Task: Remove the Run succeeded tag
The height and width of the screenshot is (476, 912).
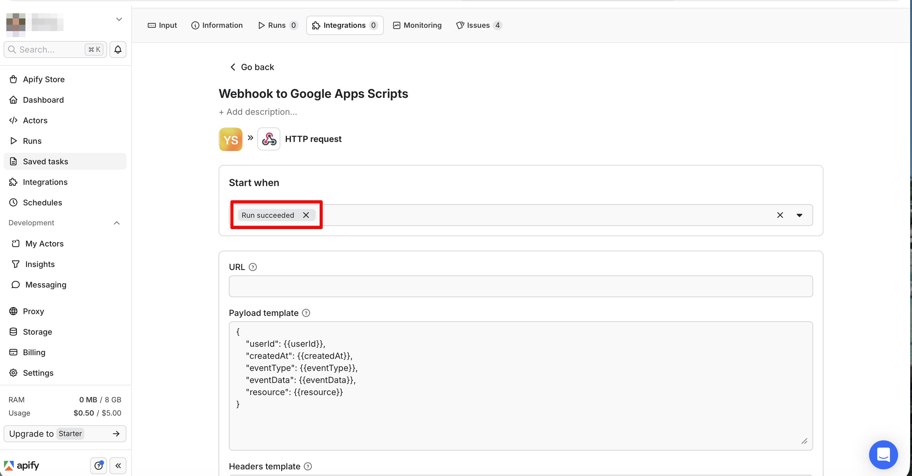Action: coord(306,215)
